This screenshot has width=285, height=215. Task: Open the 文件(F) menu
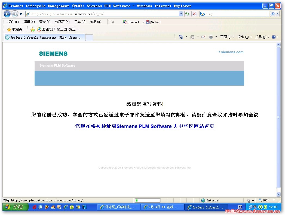[13, 22]
